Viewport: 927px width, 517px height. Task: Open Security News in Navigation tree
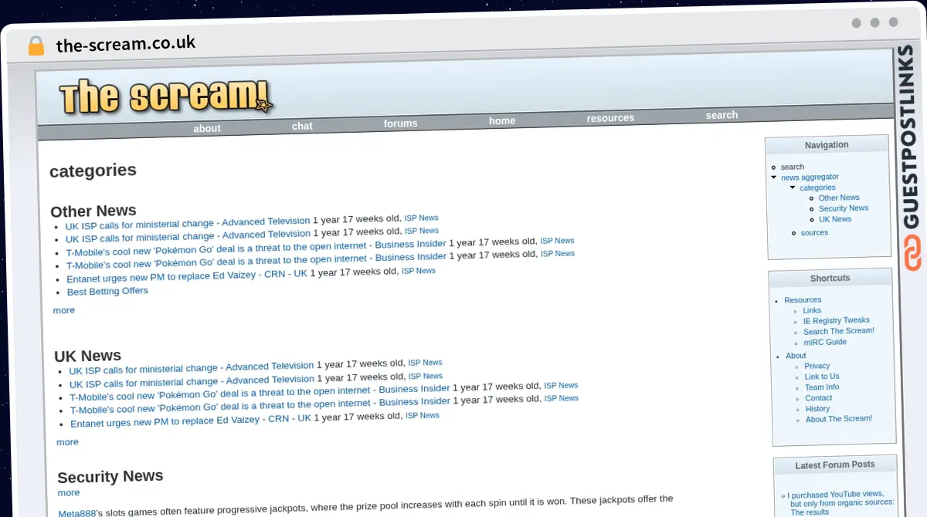(x=844, y=208)
